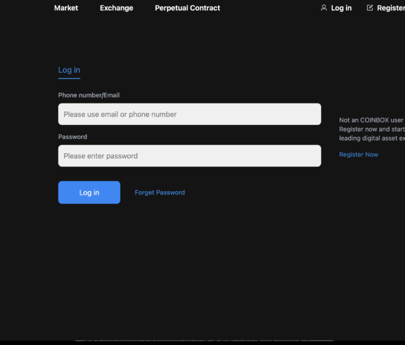Click the user profile icon in header
Image resolution: width=405 pixels, height=345 pixels.
324,8
